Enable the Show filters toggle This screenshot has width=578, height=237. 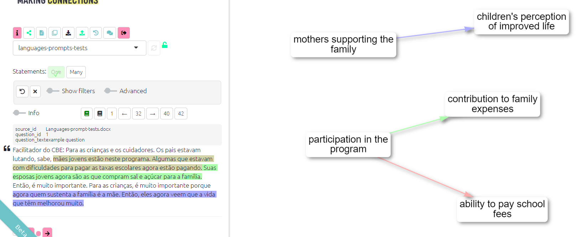53,91
